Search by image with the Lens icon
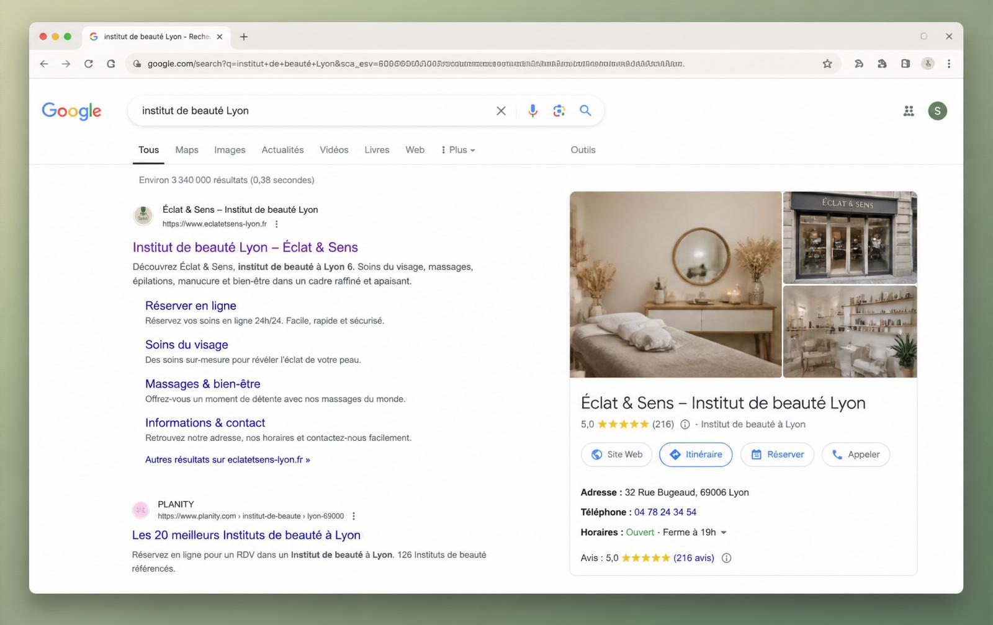 (559, 111)
